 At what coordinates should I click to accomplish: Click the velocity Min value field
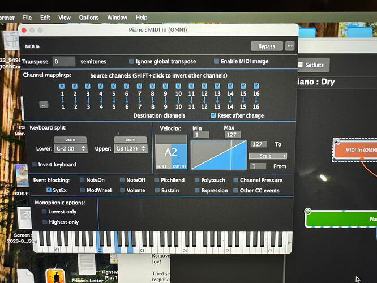[201, 135]
